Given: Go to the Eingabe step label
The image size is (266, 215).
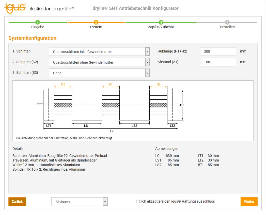Looking at the screenshot, I should pos(38,27).
